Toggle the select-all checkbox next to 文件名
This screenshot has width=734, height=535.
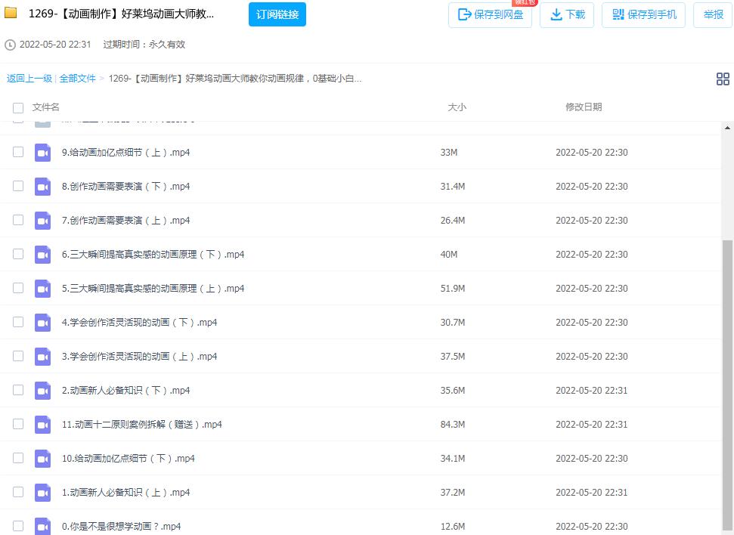pos(18,107)
